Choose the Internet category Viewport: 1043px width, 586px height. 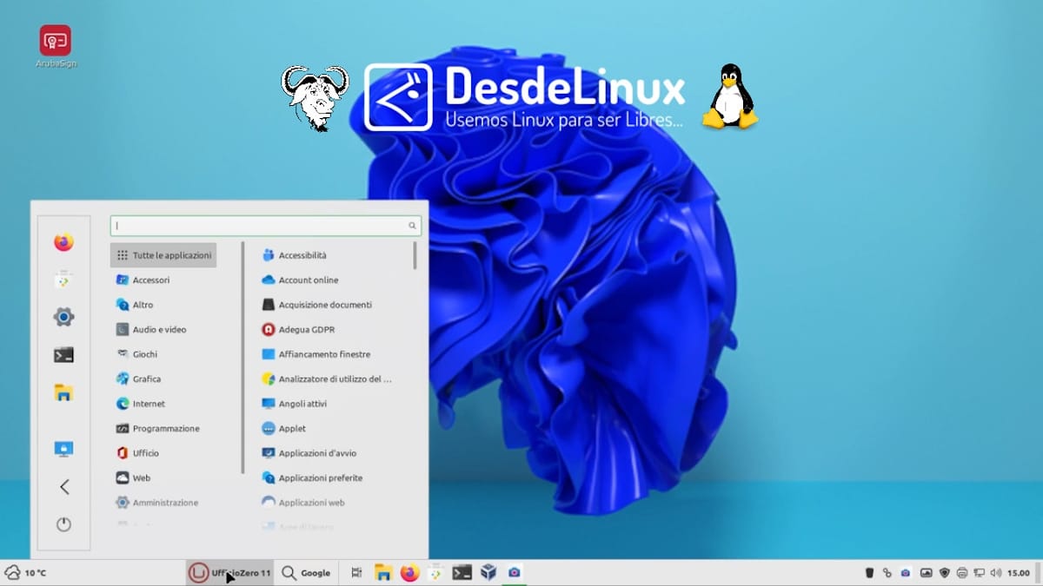[148, 404]
